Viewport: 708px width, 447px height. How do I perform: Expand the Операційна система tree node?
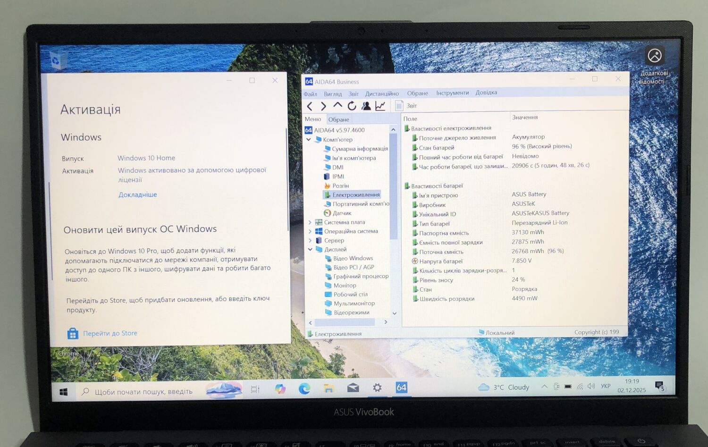pos(310,231)
